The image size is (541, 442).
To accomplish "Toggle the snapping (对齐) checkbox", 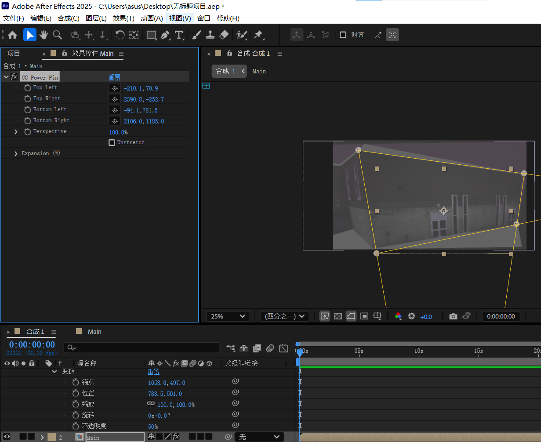I will (343, 35).
